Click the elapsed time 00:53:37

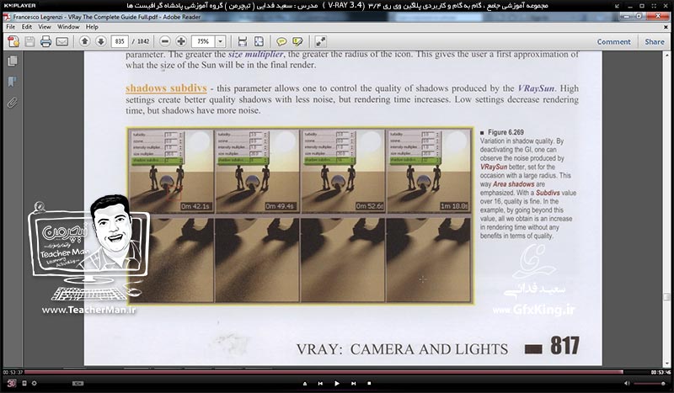pyautogui.click(x=13, y=372)
